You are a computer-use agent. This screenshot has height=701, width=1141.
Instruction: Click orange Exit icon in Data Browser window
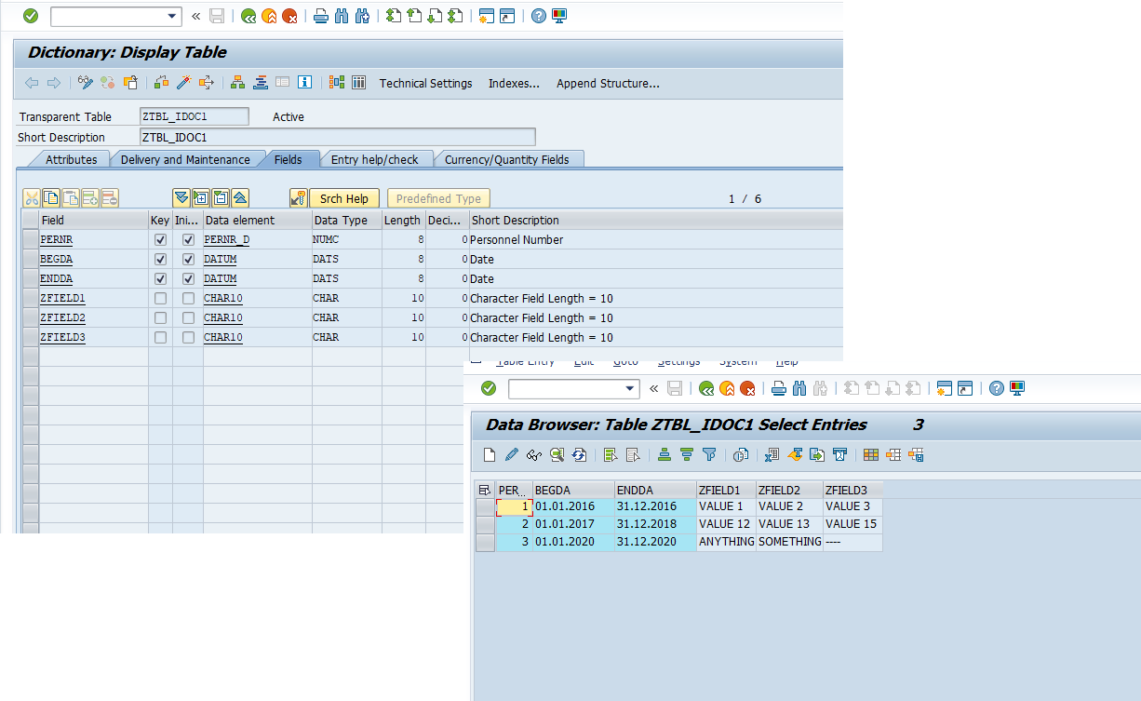(x=727, y=388)
